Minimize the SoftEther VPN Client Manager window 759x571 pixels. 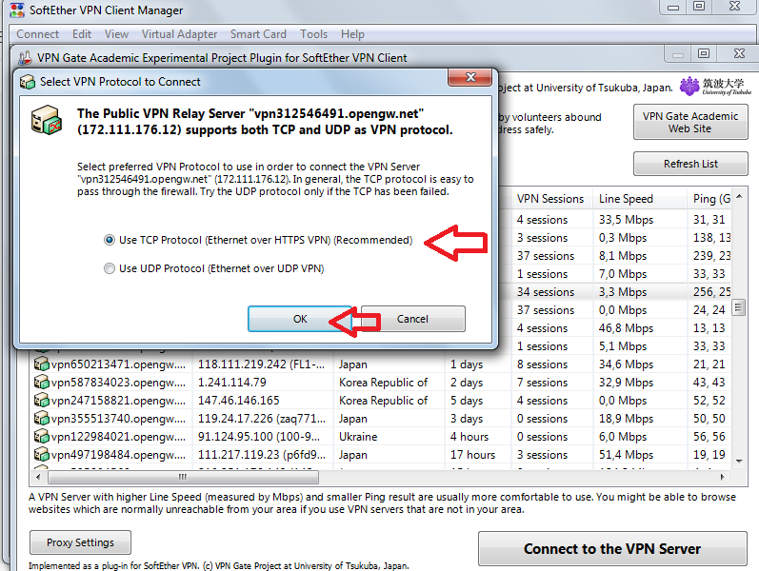tap(673, 7)
